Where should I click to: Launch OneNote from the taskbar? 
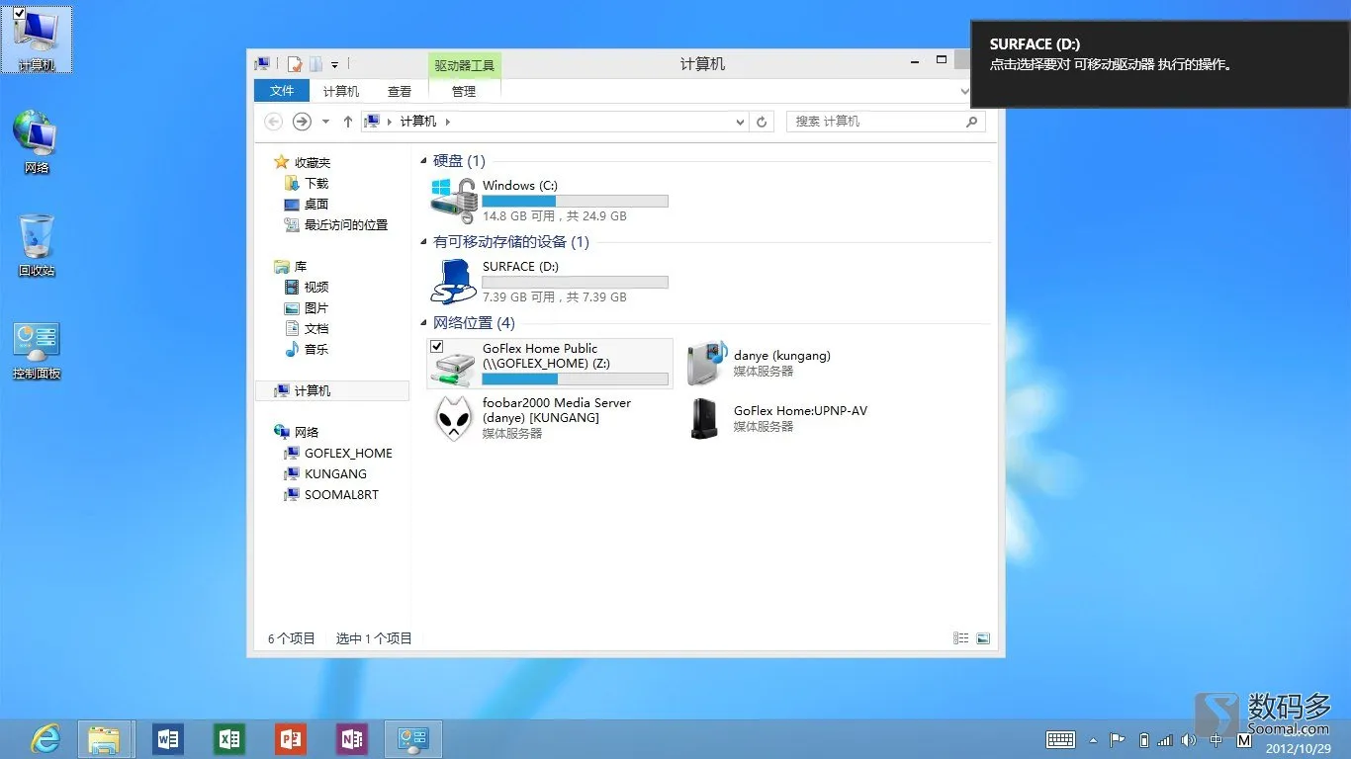click(351, 738)
